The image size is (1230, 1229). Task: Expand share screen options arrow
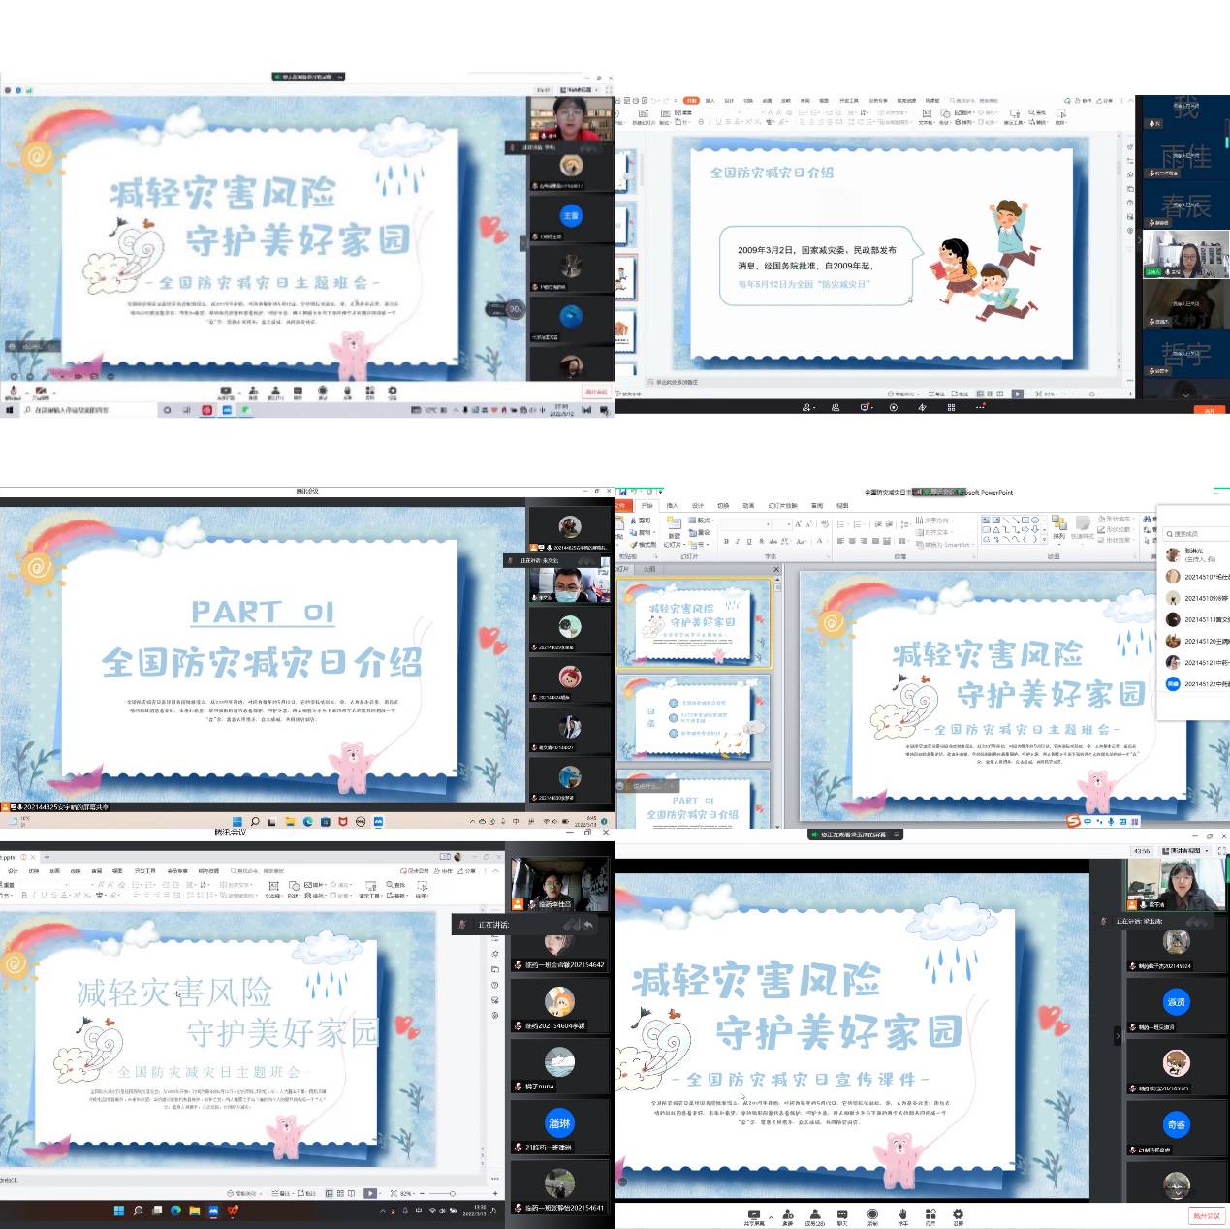(771, 1216)
